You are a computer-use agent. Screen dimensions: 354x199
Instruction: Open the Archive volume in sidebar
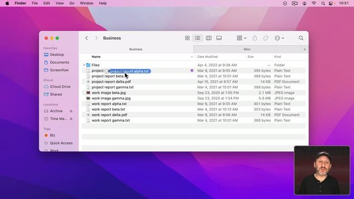56,111
